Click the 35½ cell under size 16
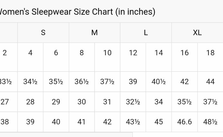Screen dimensions: 223x137 click(185, 102)
